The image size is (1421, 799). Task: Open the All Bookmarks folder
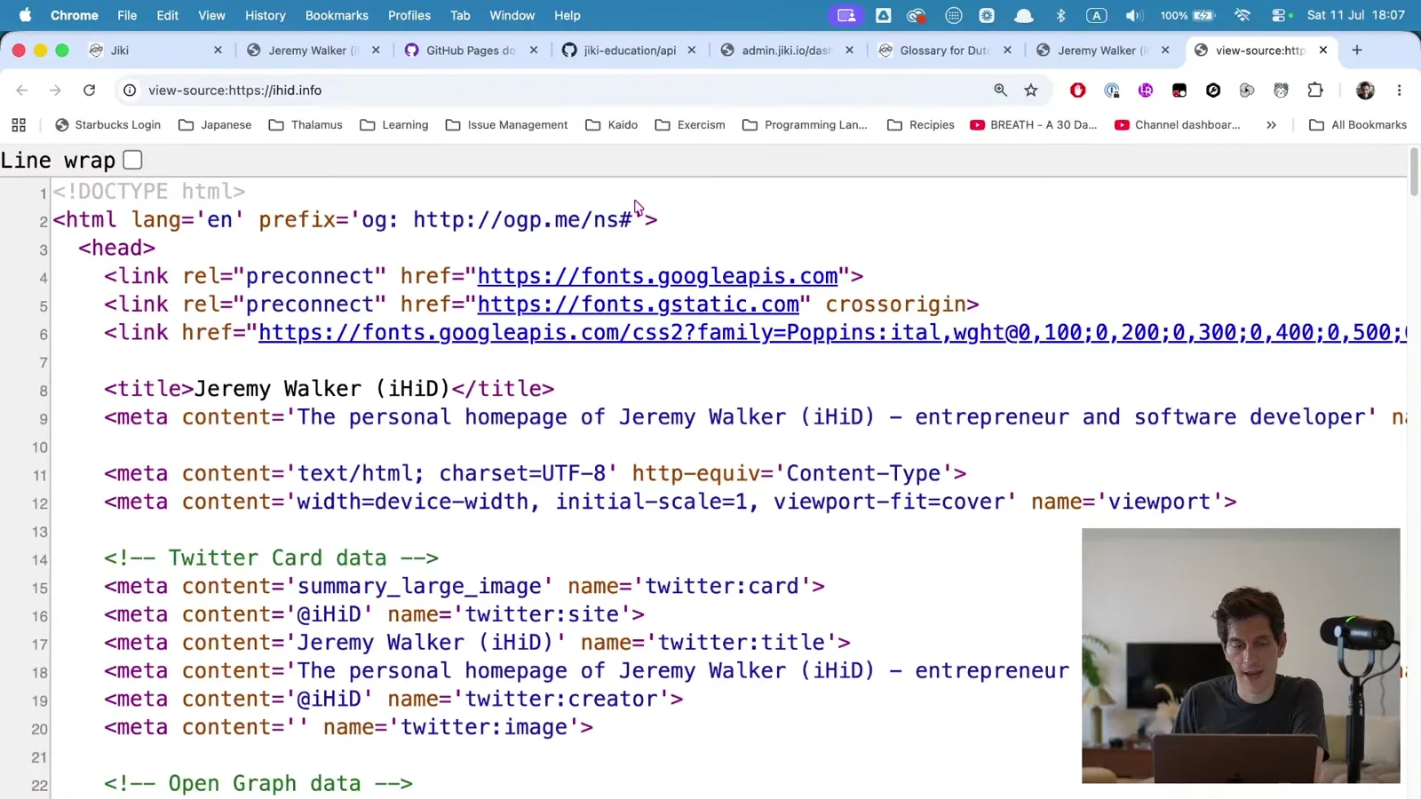1358,125
